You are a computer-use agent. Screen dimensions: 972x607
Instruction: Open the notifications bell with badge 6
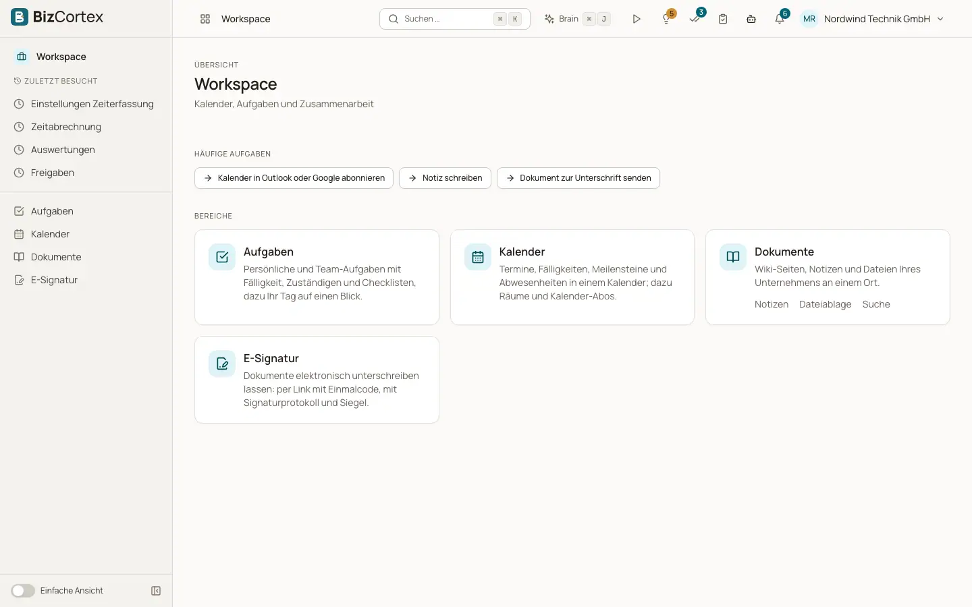pyautogui.click(x=780, y=18)
